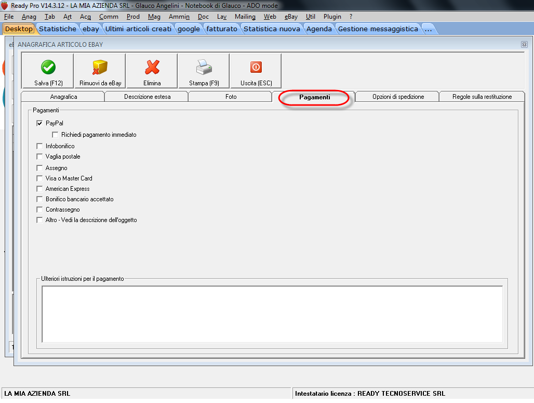Select the Desktop workspace tab

tap(19, 29)
